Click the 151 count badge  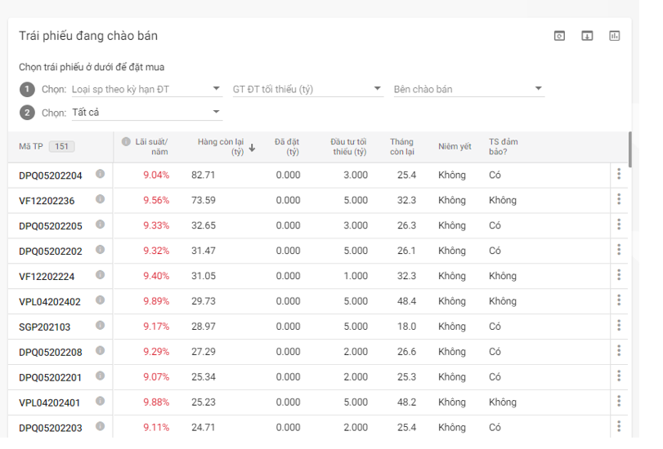[62, 147]
